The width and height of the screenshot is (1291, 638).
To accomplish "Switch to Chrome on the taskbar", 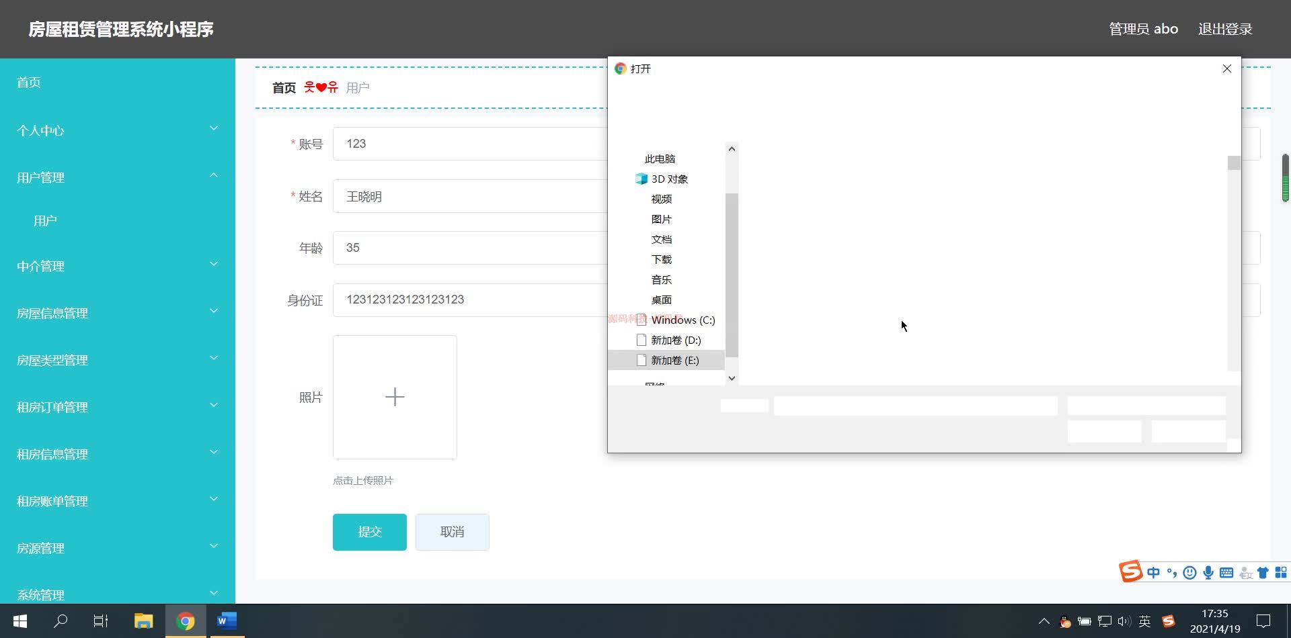I will tap(185, 621).
